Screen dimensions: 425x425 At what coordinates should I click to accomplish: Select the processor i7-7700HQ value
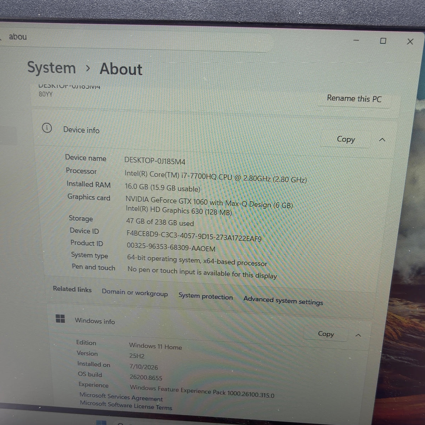(x=215, y=176)
